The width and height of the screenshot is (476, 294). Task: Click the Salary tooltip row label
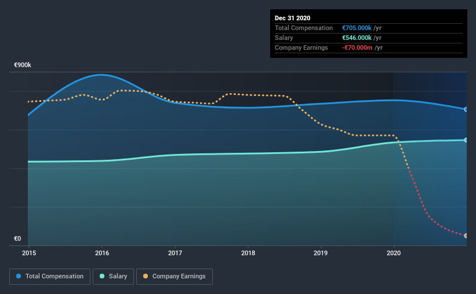284,38
